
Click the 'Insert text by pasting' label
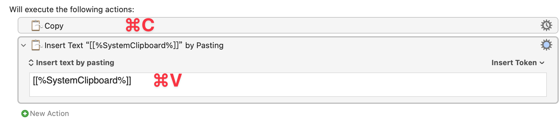(75, 63)
